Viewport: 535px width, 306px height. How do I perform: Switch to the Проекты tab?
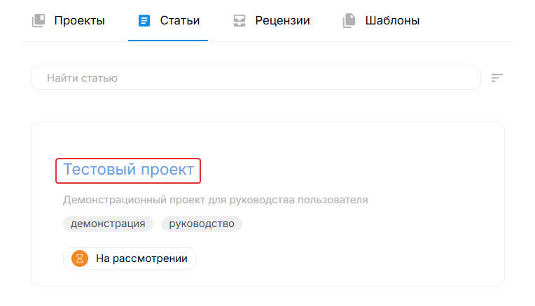click(68, 20)
